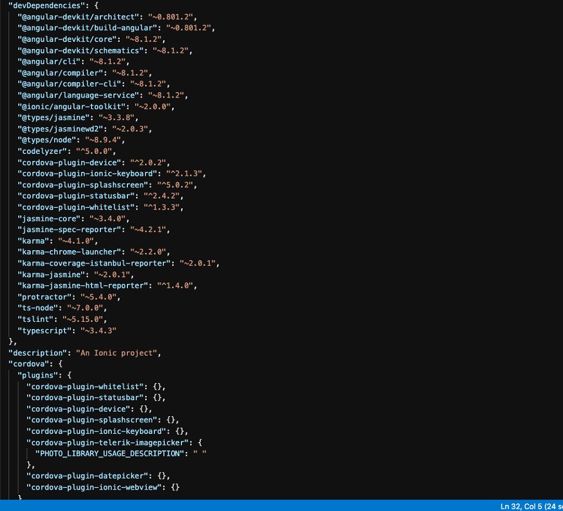Viewport: 563px width, 511px height.
Task: Place the cursor on "@types/jasmine"
Action: (53, 118)
